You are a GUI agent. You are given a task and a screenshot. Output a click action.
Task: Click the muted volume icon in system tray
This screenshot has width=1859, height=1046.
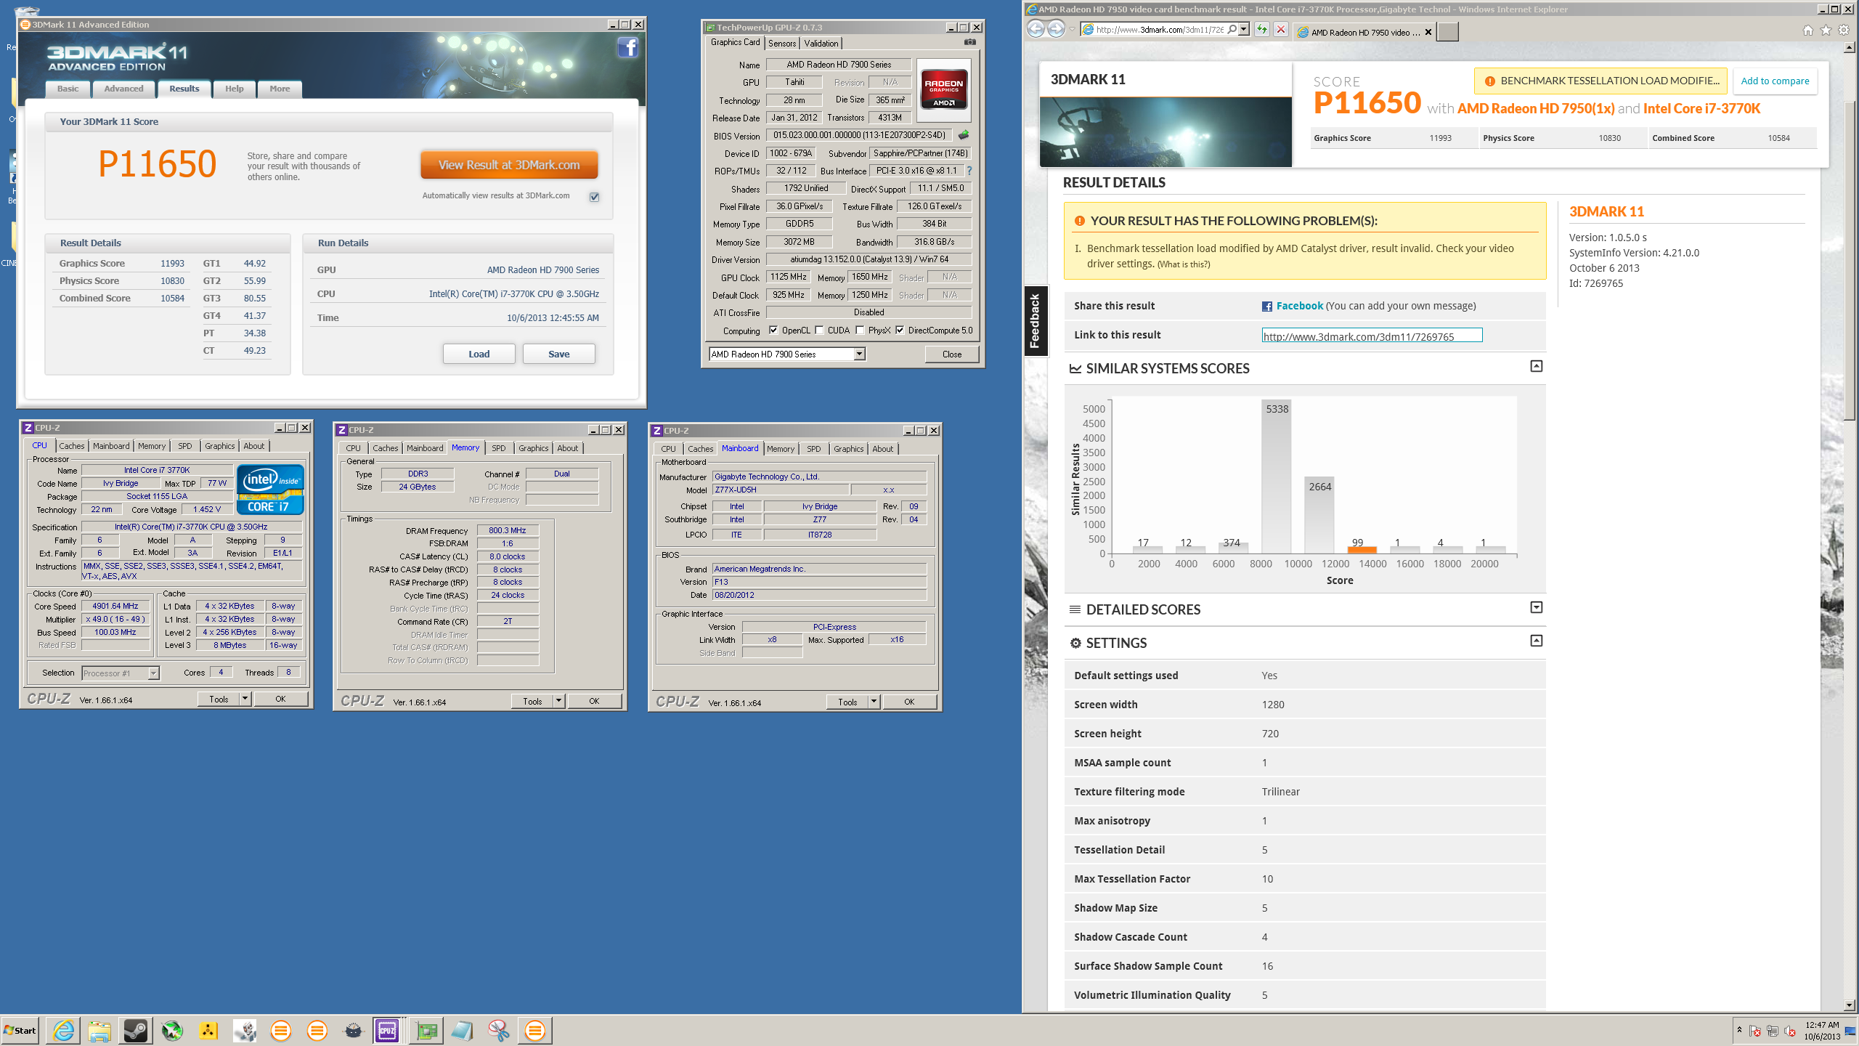coord(1790,1031)
